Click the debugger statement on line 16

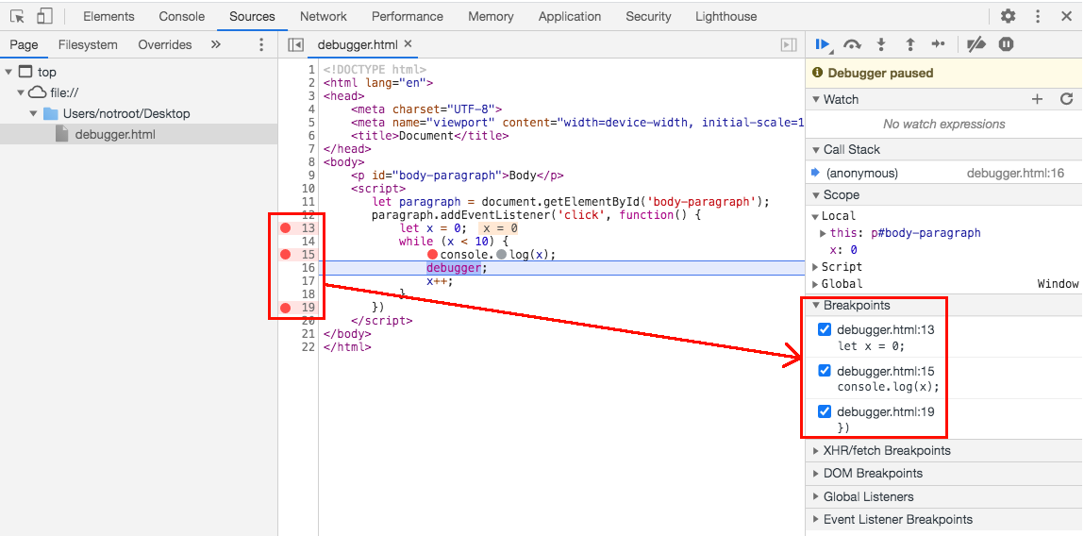454,268
